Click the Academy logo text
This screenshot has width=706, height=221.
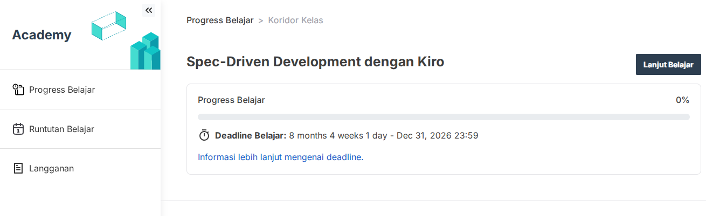tap(41, 35)
